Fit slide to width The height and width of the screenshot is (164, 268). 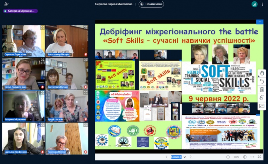coord(252,157)
